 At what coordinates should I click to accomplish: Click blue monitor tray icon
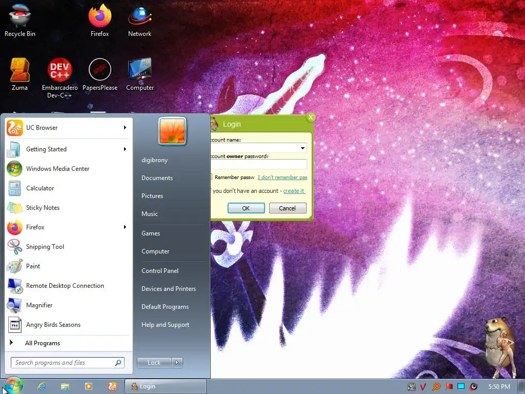(461, 387)
